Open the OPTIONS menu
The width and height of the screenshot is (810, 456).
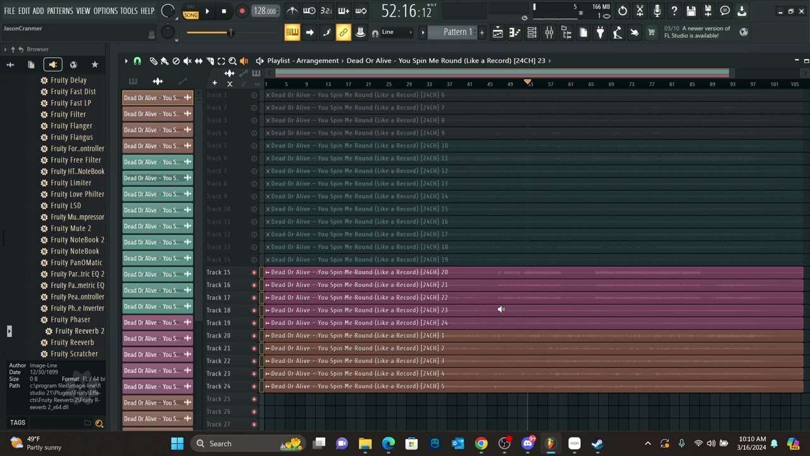[106, 11]
